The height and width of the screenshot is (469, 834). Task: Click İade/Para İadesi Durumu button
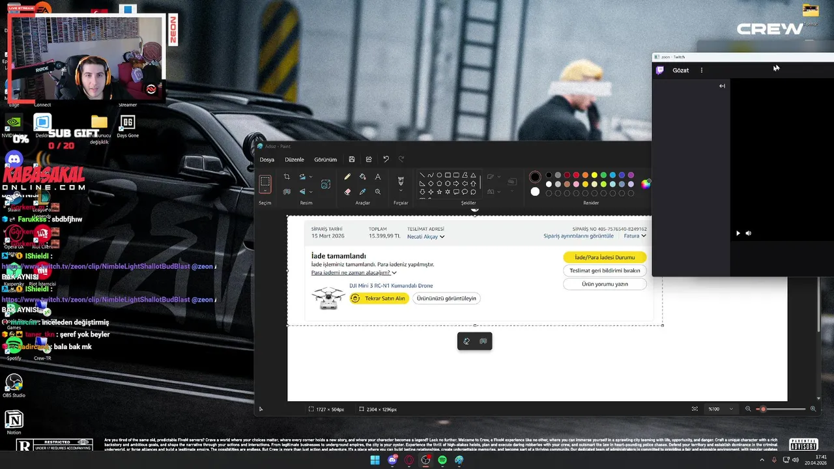point(605,257)
